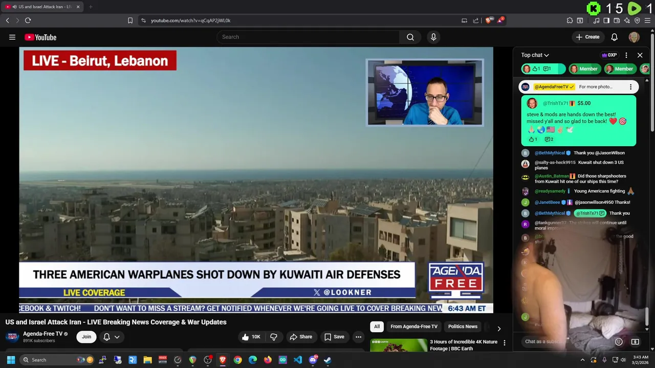Screen dimensions: 655x368
Task: Open the YouTube guide hamburger menu
Action: click(12, 37)
